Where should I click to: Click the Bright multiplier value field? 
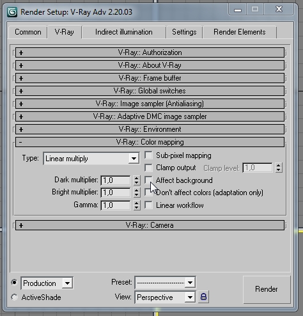[x=116, y=193]
